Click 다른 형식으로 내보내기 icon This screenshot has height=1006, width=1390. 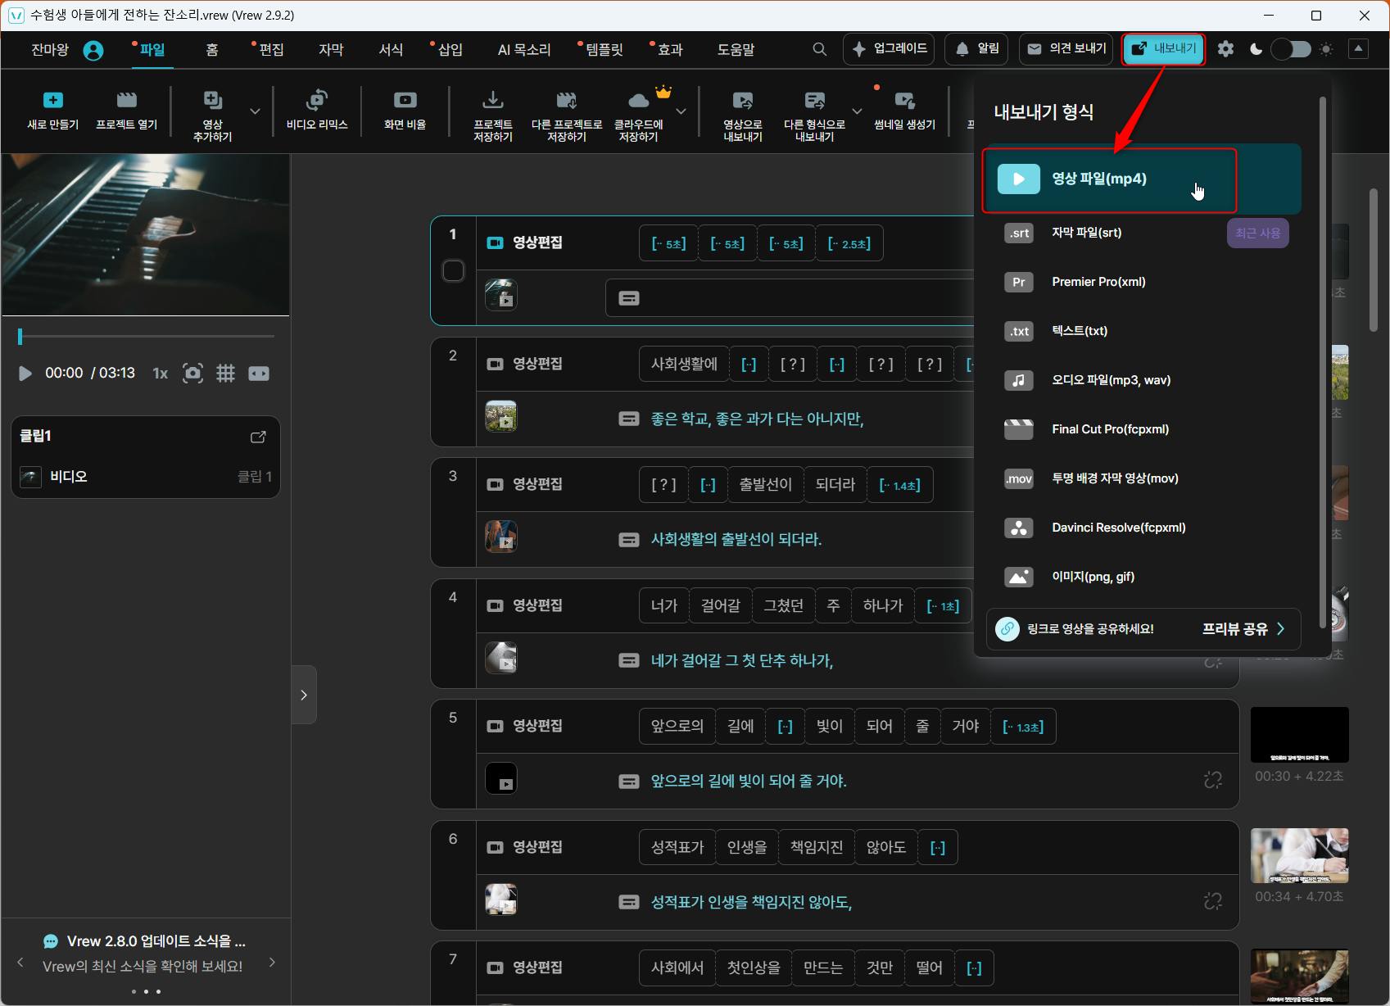(x=815, y=100)
